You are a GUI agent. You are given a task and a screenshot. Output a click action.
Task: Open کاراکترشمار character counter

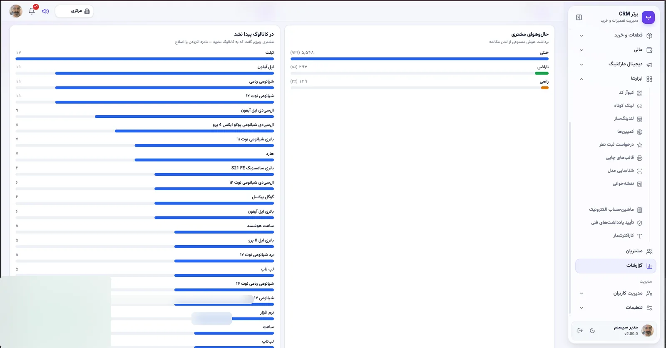point(627,236)
